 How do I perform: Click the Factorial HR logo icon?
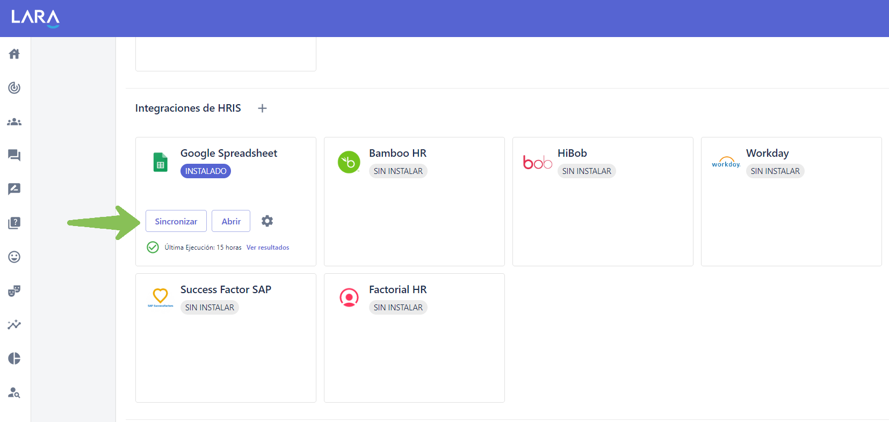pyautogui.click(x=349, y=297)
